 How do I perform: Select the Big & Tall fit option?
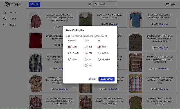[x=99, y=59]
